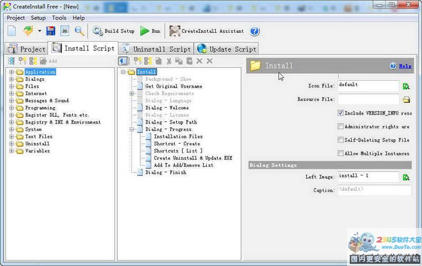422x266 pixels.
Task: Uncheck Include VERSION_INFO resource checkbox
Action: point(341,113)
